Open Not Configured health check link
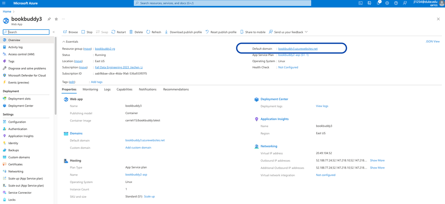 tap(288, 68)
